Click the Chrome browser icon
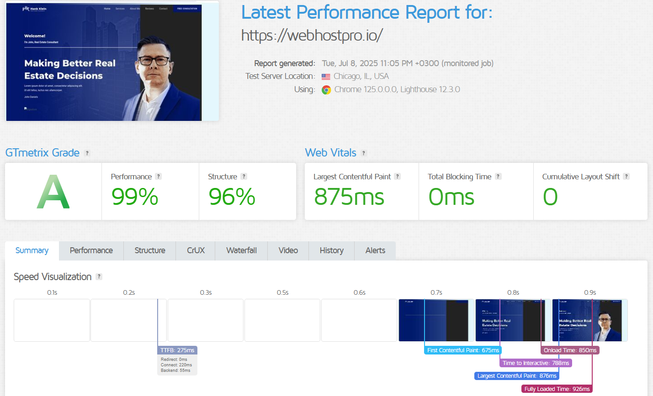Screen dimensions: 653x396 [x=326, y=90]
